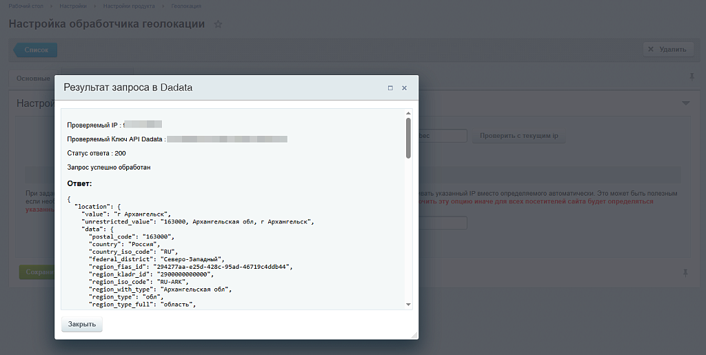The height and width of the screenshot is (355, 706).
Task: Open Геолокация breadcrumb link
Action: tap(186, 6)
